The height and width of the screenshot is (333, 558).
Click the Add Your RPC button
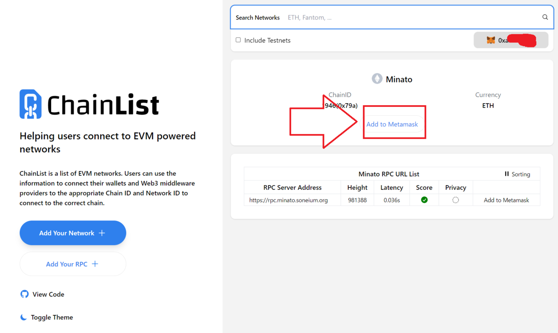[x=73, y=264]
